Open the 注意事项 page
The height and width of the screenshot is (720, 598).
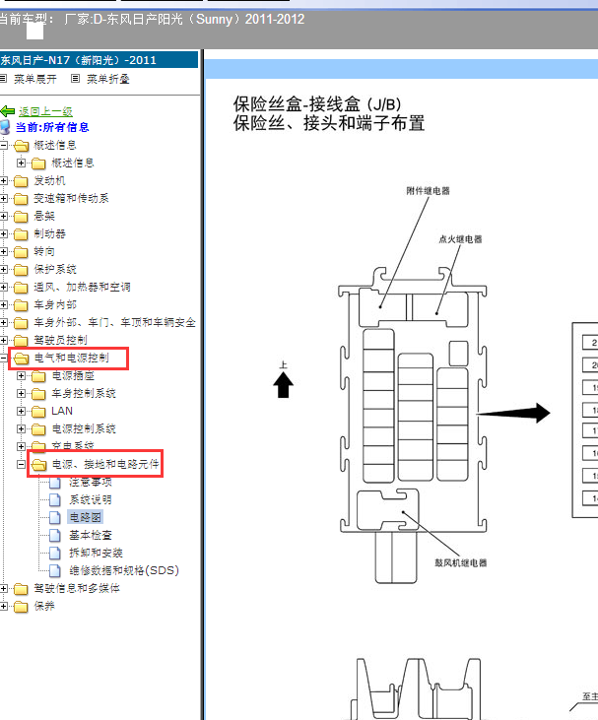pyautogui.click(x=91, y=483)
